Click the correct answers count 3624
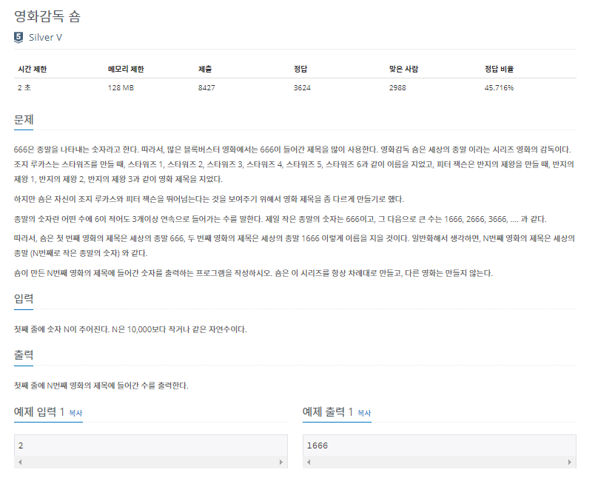The image size is (612, 481). (302, 88)
